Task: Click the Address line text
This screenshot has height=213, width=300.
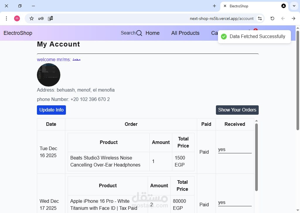Action: click(x=76, y=90)
